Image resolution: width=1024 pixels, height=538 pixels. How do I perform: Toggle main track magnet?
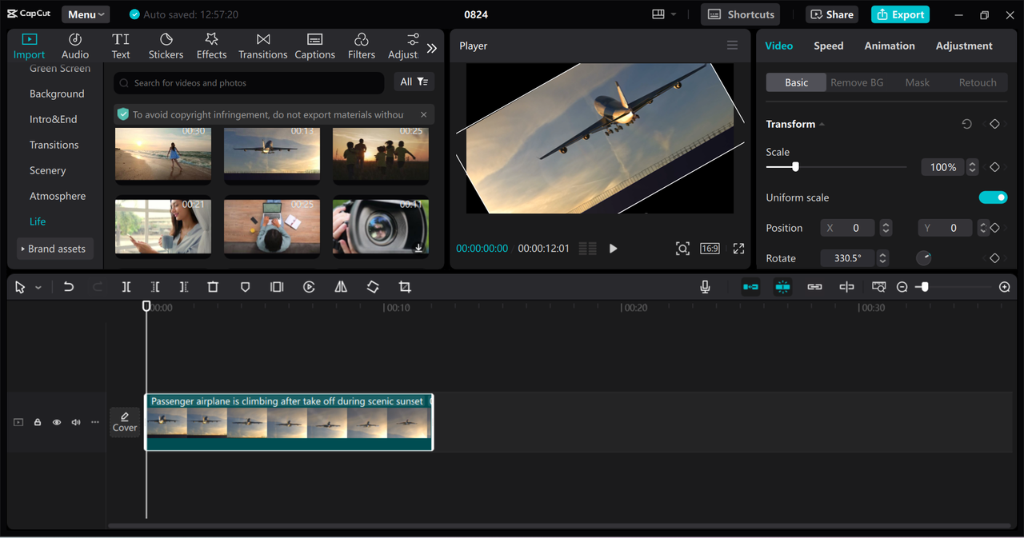tap(750, 287)
